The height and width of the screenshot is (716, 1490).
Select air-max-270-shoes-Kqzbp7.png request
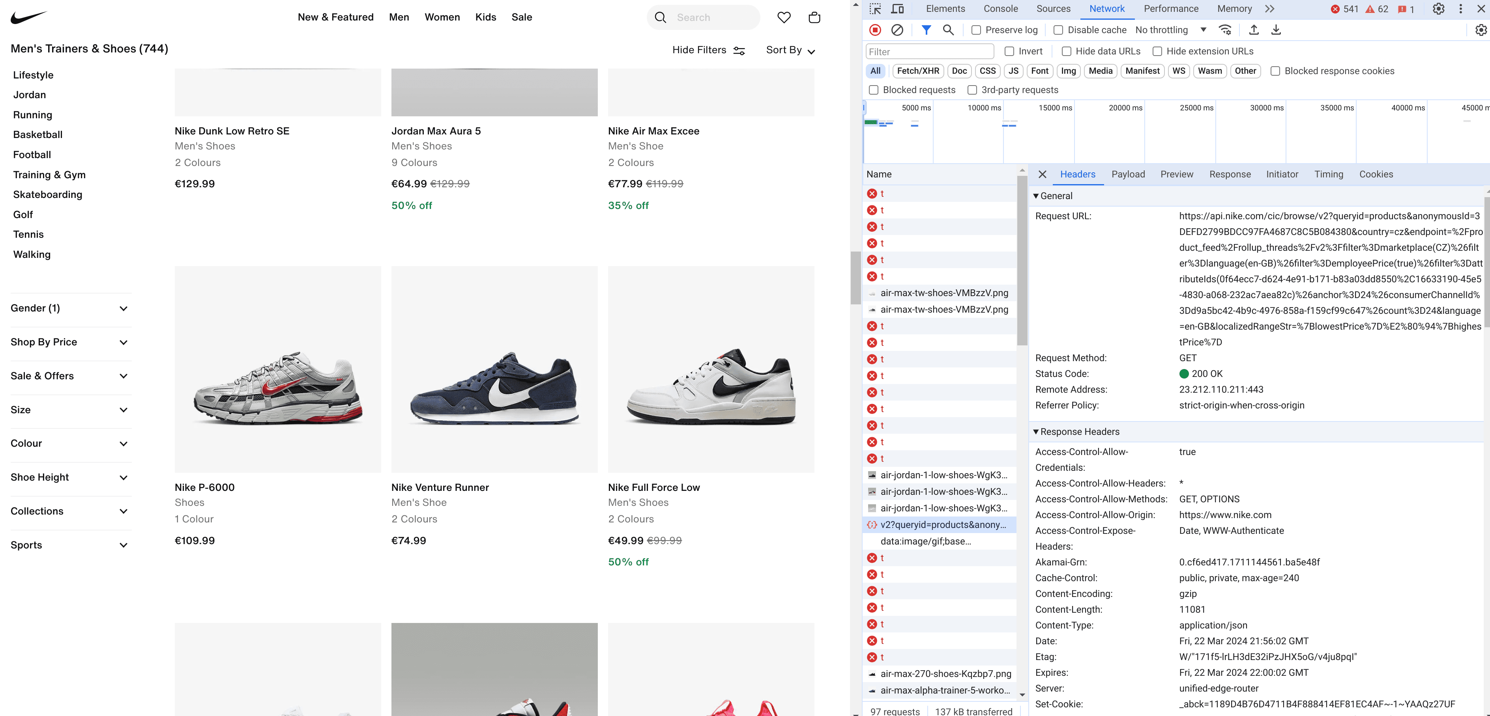[940, 674]
